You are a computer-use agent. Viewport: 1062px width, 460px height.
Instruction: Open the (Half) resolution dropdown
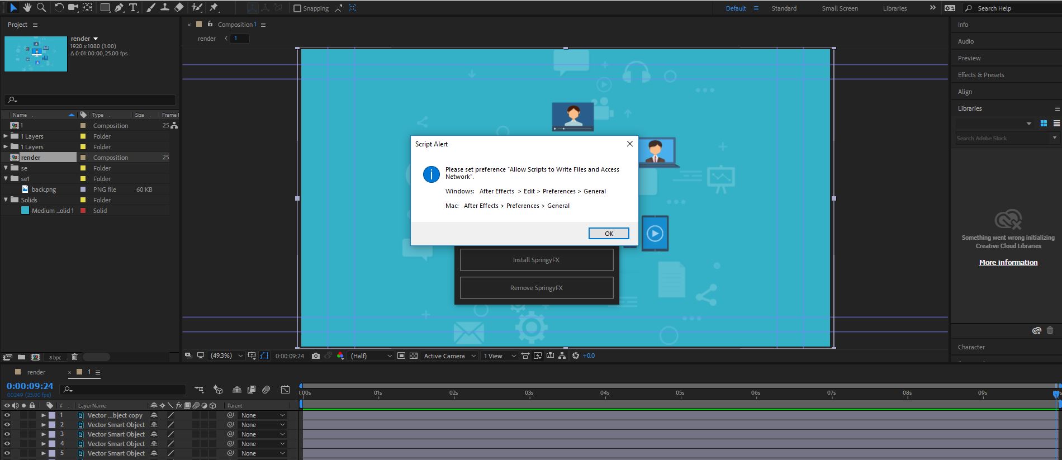pyautogui.click(x=371, y=356)
